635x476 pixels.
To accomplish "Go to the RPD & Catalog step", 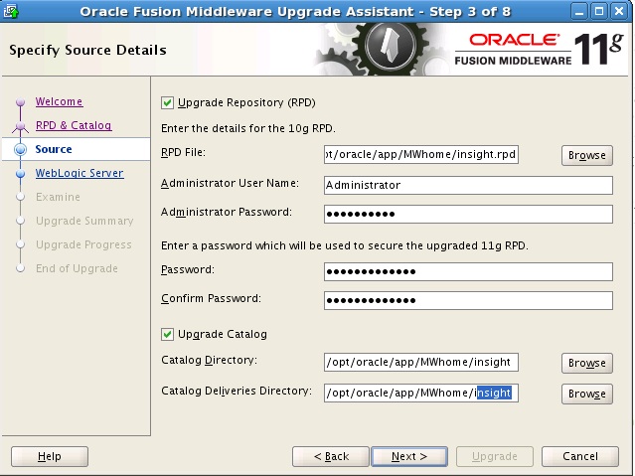I will tap(74, 125).
